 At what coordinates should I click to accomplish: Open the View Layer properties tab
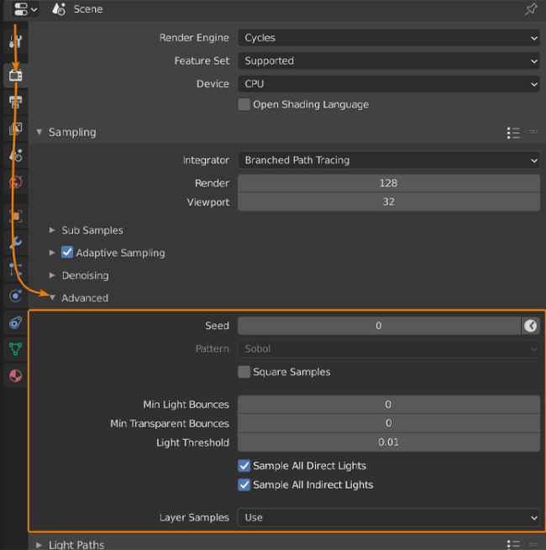point(15,128)
